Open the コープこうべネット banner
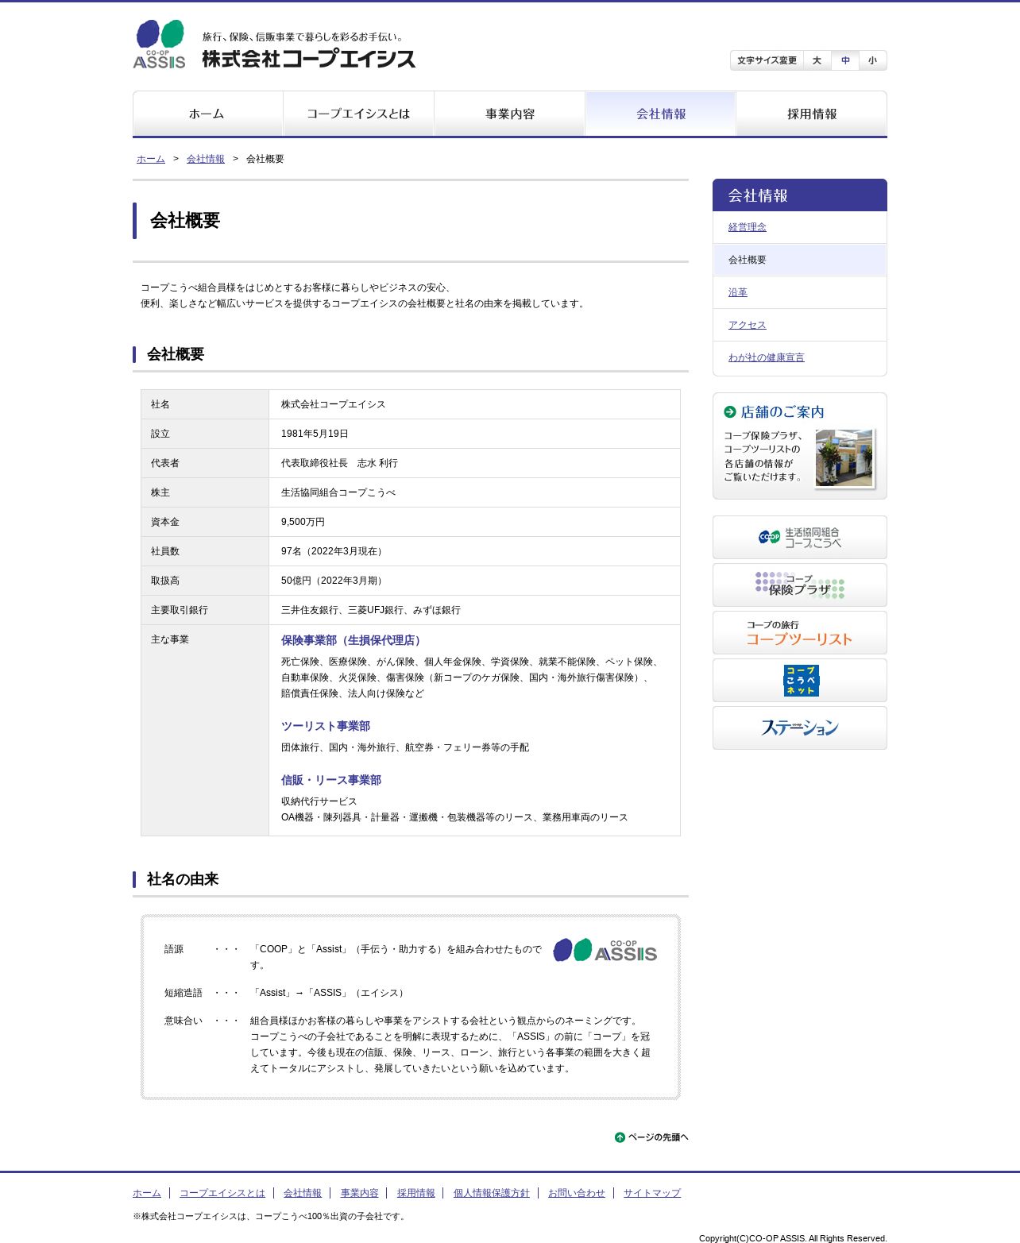The width and height of the screenshot is (1020, 1243). coord(800,681)
